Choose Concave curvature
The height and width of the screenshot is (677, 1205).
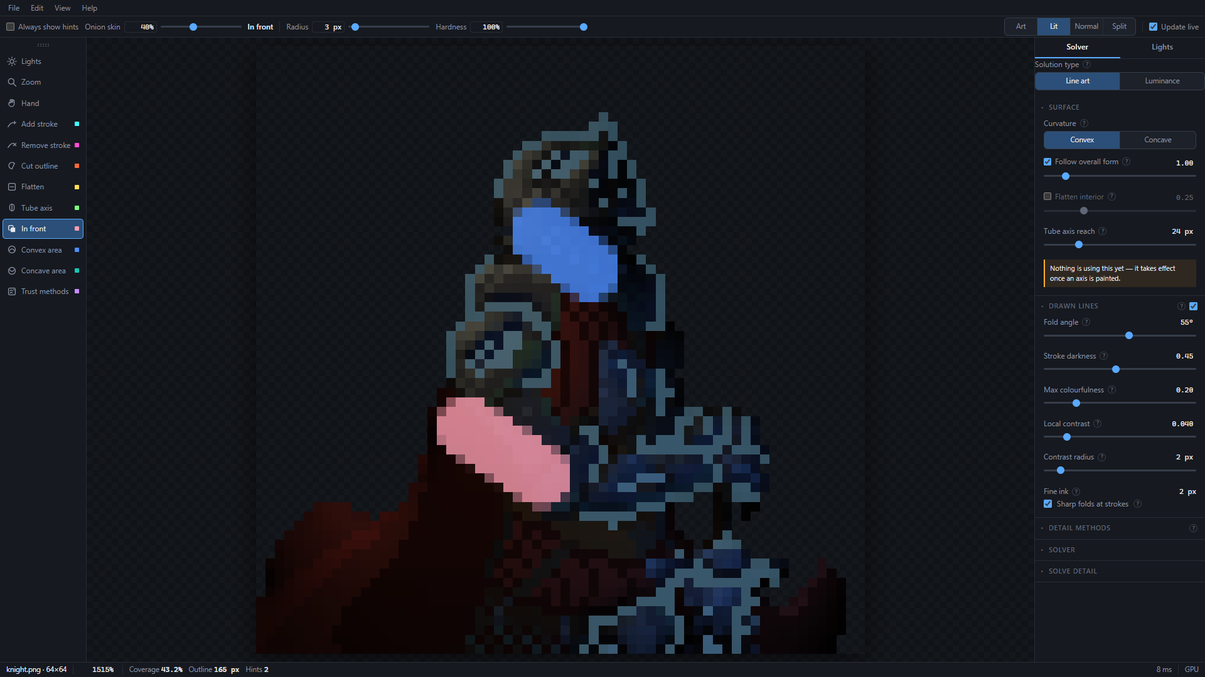1157,140
